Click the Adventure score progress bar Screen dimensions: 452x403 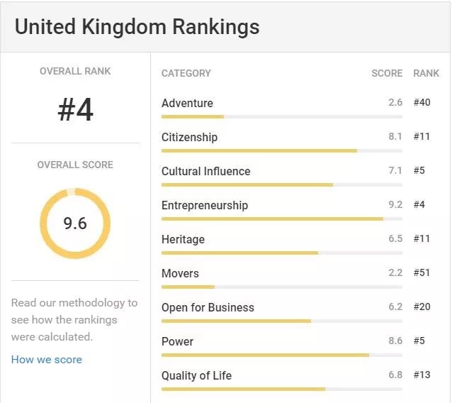pyautogui.click(x=281, y=116)
